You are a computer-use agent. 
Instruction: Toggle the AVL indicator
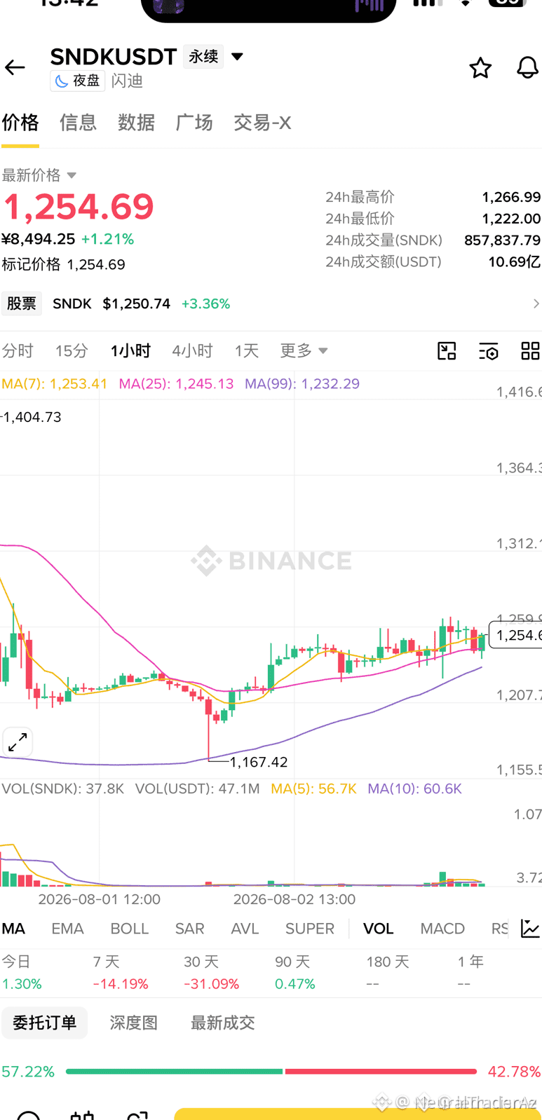(245, 929)
